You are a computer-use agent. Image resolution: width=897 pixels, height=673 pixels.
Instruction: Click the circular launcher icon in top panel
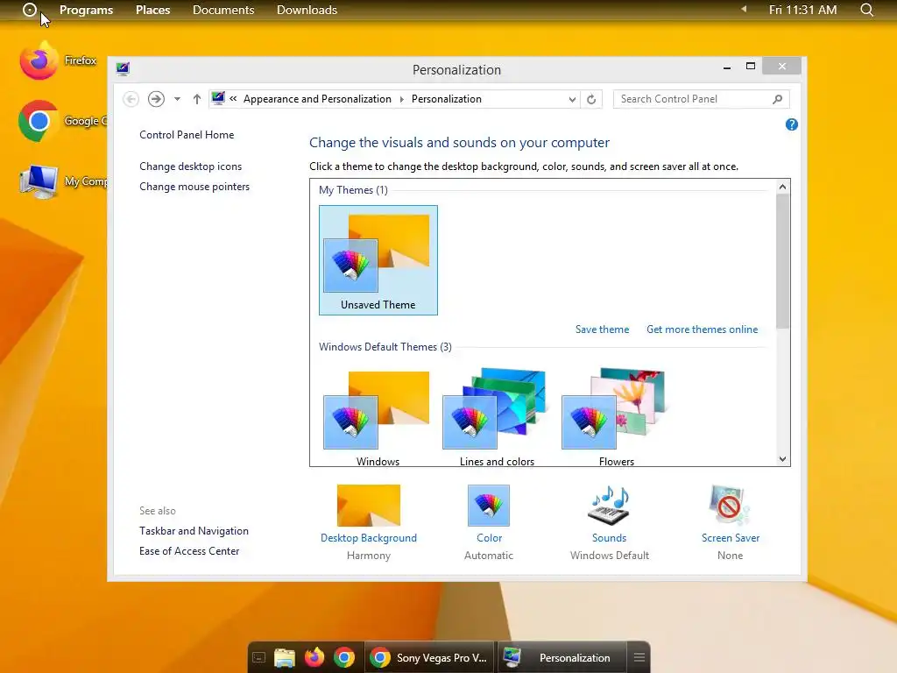coord(30,10)
